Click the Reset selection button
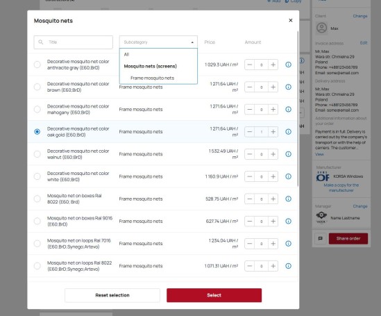 112,295
